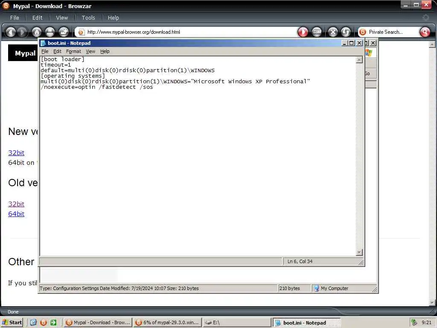Click the red Go arrow button
This screenshot has width=437, height=328.
click(303, 32)
